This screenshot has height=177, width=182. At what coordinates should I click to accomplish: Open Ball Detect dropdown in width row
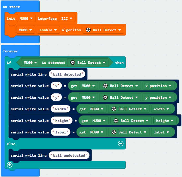click(x=129, y=109)
